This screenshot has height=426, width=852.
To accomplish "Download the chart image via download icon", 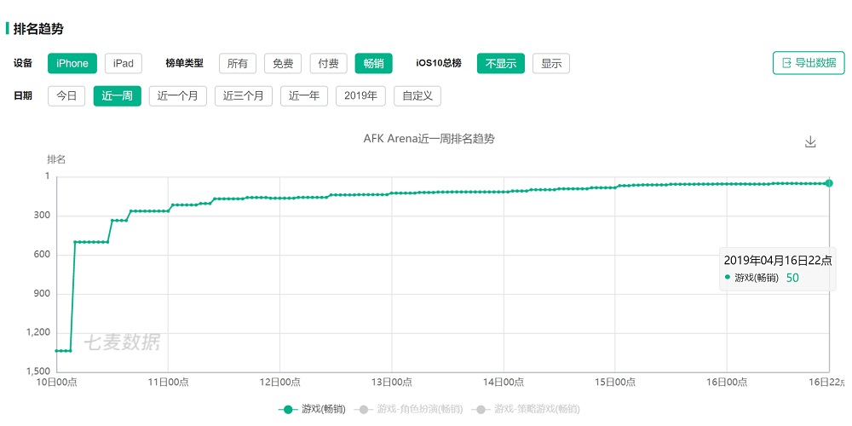I will pyautogui.click(x=810, y=142).
